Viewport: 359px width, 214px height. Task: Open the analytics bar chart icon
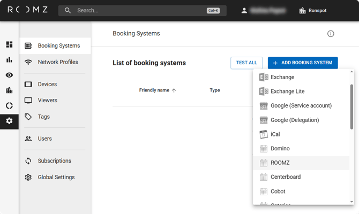[x=9, y=60]
